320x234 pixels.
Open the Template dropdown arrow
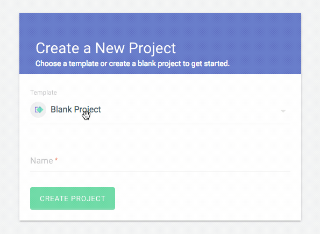283,111
